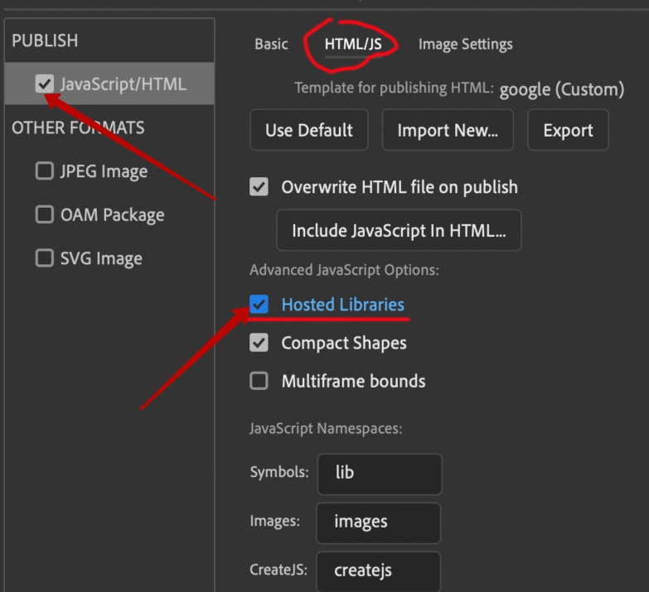
Task: Open the Image Settings tab
Action: coord(465,44)
